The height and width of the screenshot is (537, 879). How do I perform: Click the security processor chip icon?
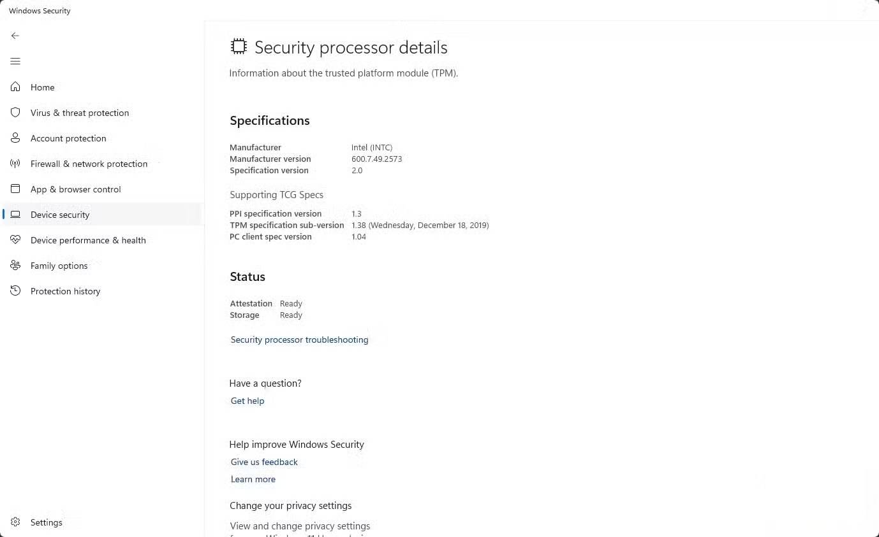pyautogui.click(x=239, y=47)
